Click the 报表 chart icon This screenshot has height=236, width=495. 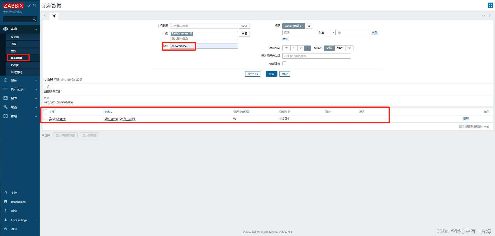click(x=5, y=98)
